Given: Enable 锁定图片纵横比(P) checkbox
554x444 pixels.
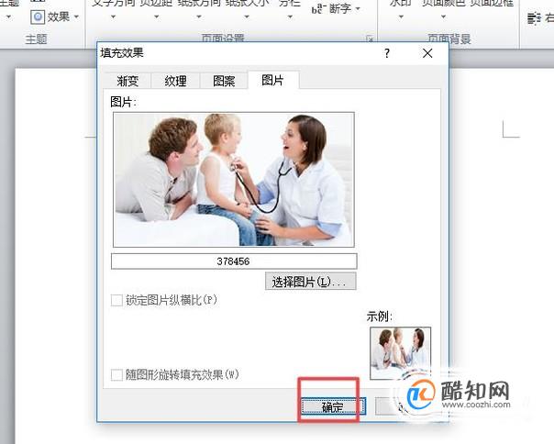Looking at the screenshot, I should [116, 301].
